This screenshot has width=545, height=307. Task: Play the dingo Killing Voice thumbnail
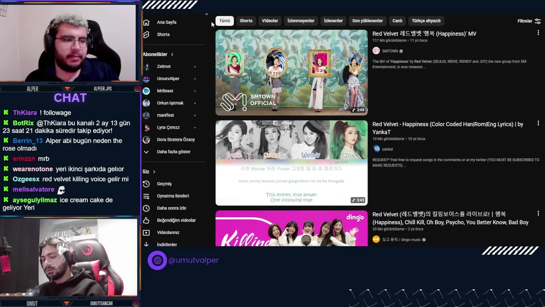292,229
